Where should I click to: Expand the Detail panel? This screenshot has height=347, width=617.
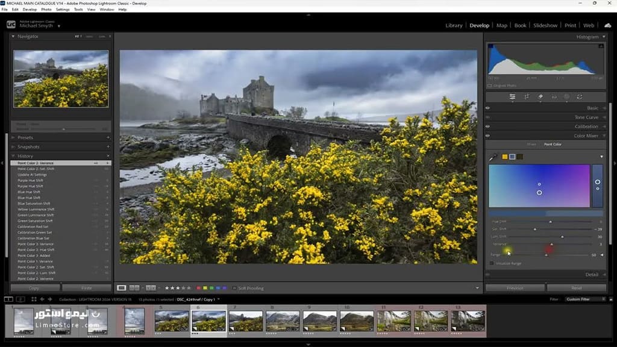(604, 275)
